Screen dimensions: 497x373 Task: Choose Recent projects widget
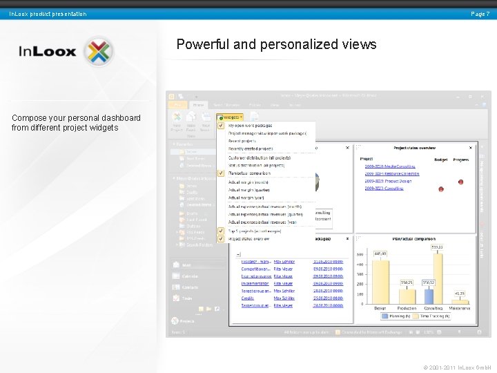click(x=242, y=141)
